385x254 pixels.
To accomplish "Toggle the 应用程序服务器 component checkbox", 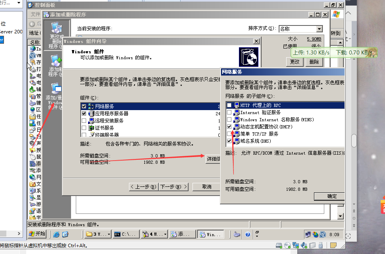I will coord(84,113).
